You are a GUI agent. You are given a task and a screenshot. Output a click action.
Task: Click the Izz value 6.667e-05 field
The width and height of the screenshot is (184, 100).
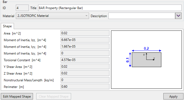click(85, 40)
